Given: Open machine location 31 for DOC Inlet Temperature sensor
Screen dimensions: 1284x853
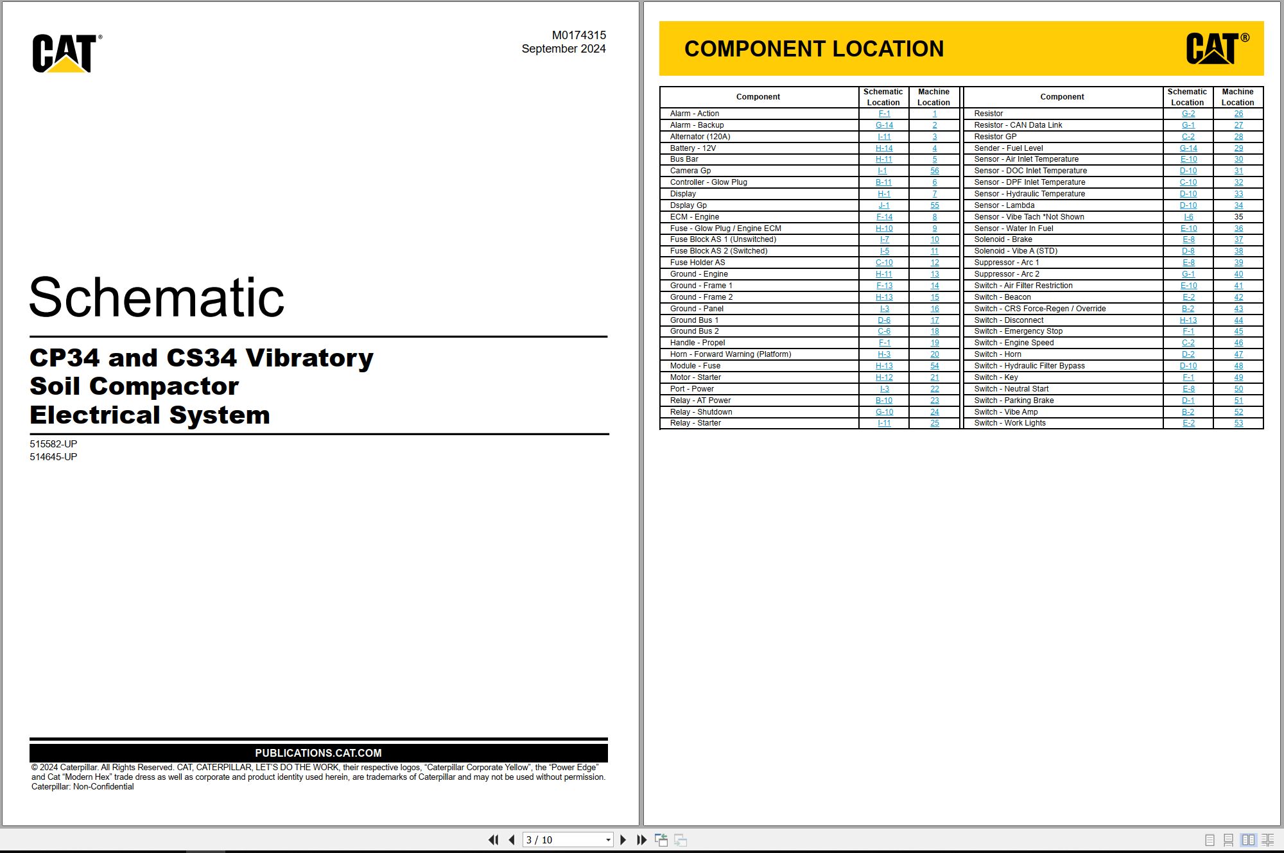Looking at the screenshot, I should pos(1238,171).
